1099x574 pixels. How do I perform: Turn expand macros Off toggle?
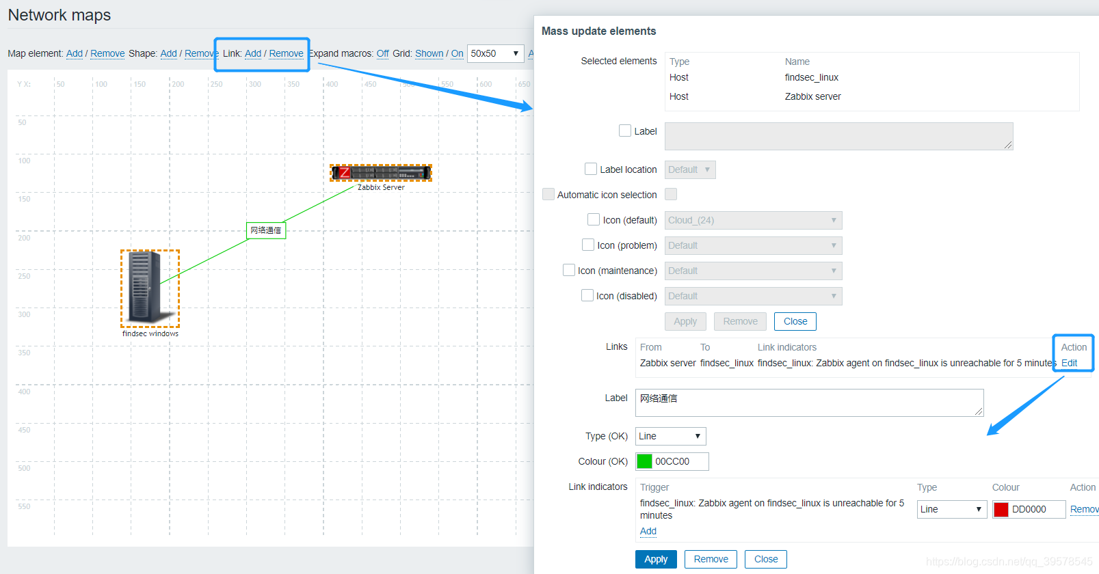click(x=383, y=53)
